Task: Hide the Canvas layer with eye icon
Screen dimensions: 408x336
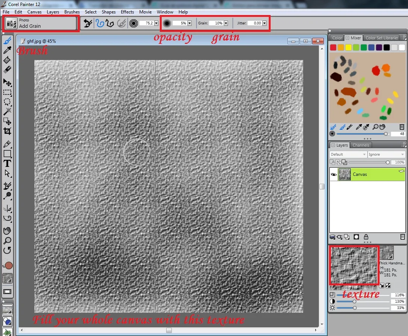Action: [334, 174]
